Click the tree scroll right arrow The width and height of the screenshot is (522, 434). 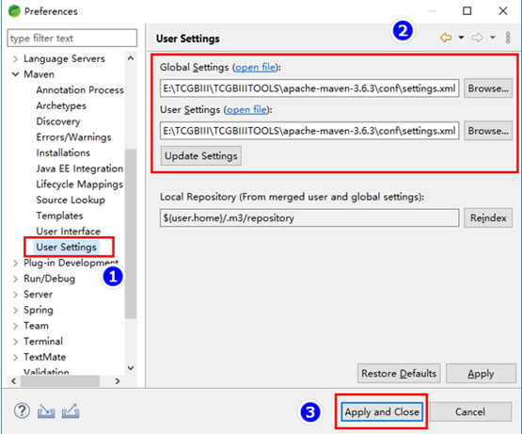coord(118,381)
